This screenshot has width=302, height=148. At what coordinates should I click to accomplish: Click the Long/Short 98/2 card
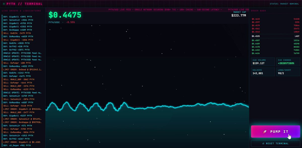click(288, 72)
